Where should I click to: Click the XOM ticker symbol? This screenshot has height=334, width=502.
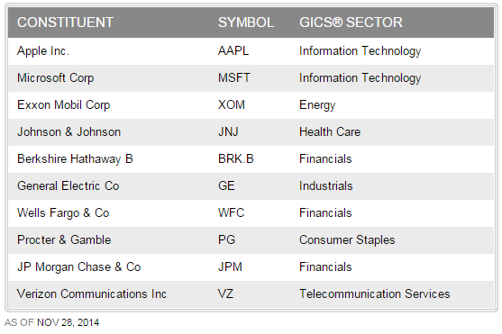click(x=232, y=105)
